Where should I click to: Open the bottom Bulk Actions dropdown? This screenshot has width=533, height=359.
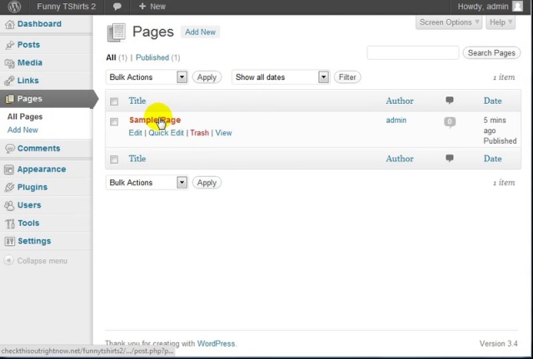[147, 183]
